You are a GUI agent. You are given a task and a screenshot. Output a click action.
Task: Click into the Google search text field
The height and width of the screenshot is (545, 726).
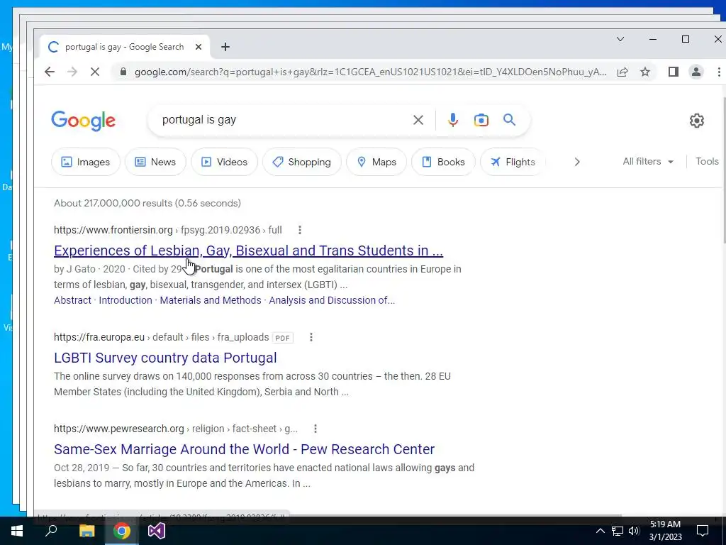(282, 120)
